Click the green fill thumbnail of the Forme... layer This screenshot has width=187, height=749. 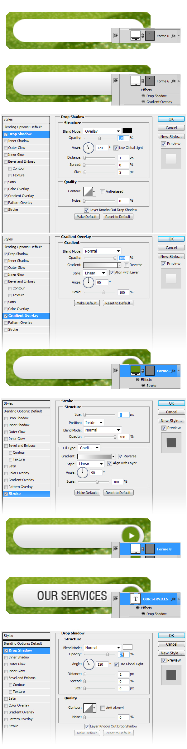tap(135, 370)
